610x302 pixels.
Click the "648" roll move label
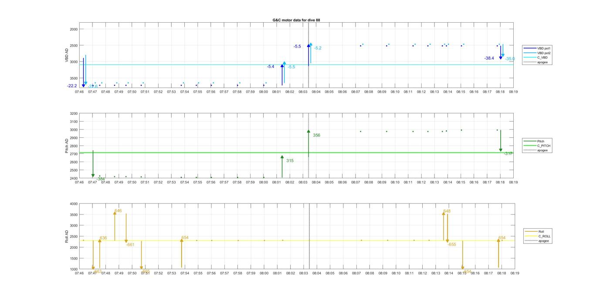[x=447, y=211]
